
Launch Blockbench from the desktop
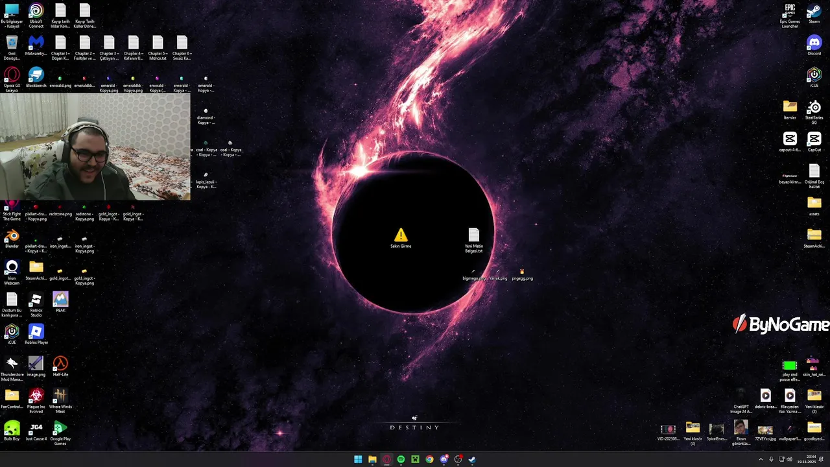36,78
